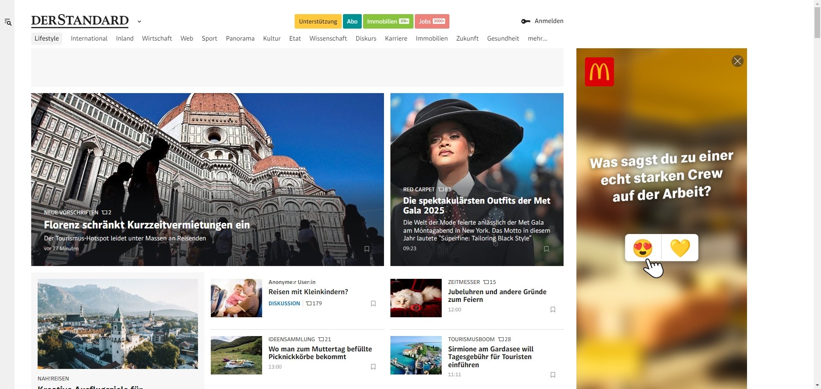This screenshot has width=821, height=389.
Task: Bookmark the Sirmione am Gardasee article
Action: [553, 374]
